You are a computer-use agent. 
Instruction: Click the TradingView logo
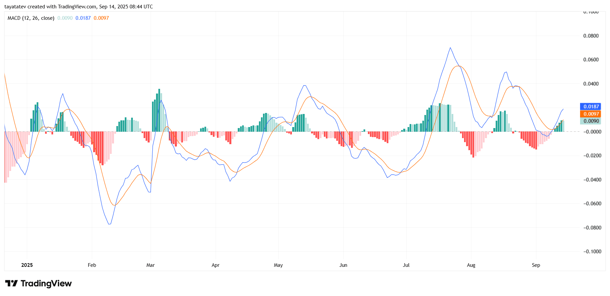pyautogui.click(x=38, y=284)
